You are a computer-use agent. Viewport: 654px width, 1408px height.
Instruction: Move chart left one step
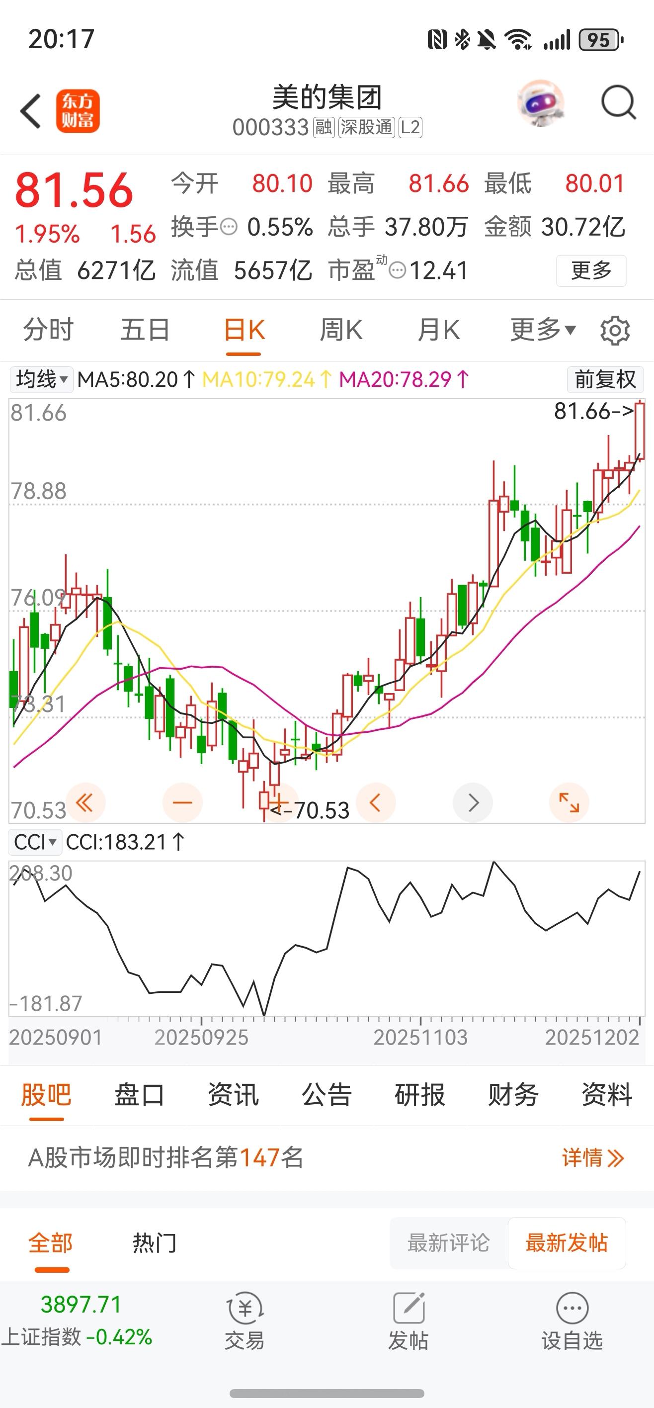pos(375,802)
